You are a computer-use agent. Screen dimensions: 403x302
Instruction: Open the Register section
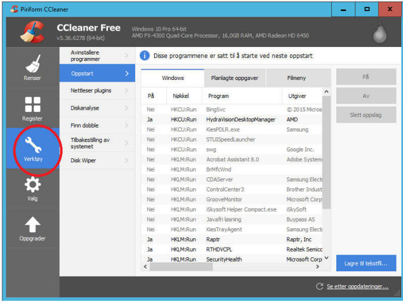(x=32, y=108)
